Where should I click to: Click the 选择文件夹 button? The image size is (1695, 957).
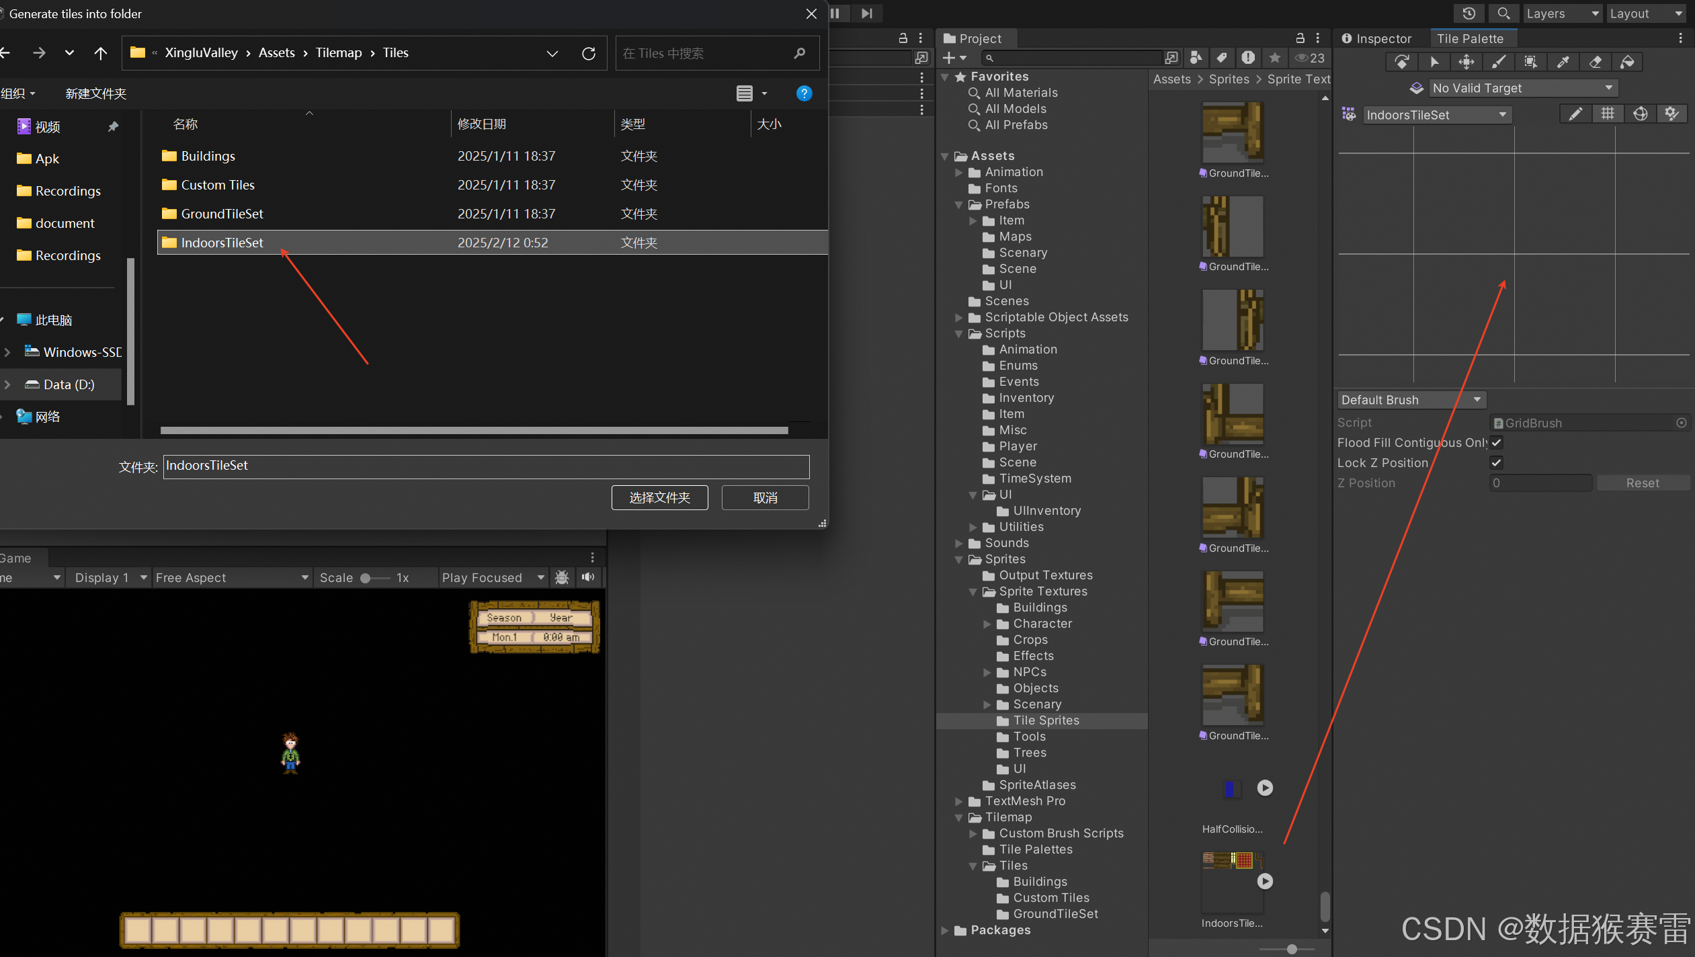[659, 497]
